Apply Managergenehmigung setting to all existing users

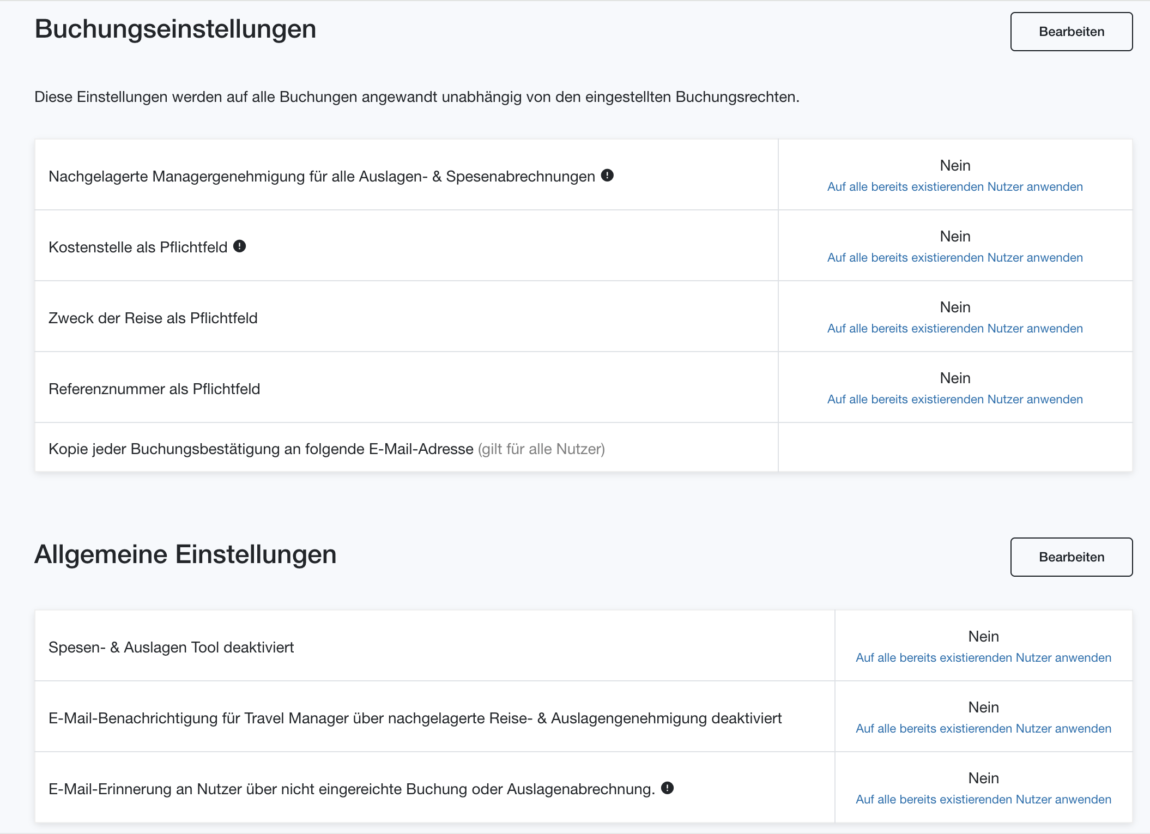955,186
